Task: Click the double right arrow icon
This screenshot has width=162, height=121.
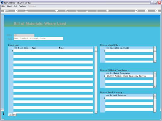Action: [x=87, y=11]
